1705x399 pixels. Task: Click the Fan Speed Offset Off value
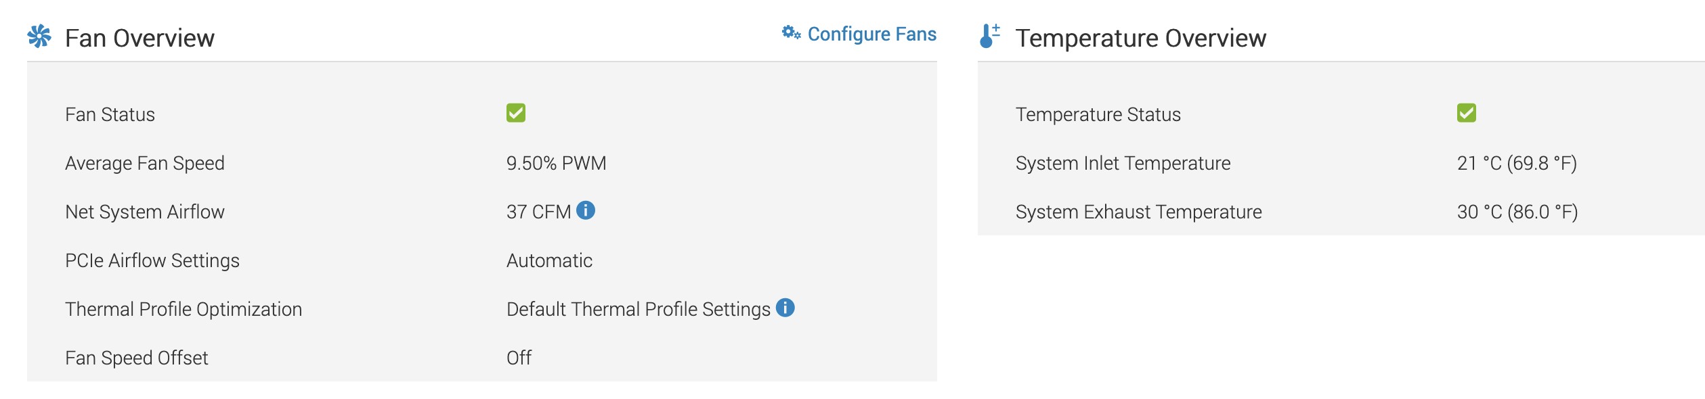coord(519,358)
